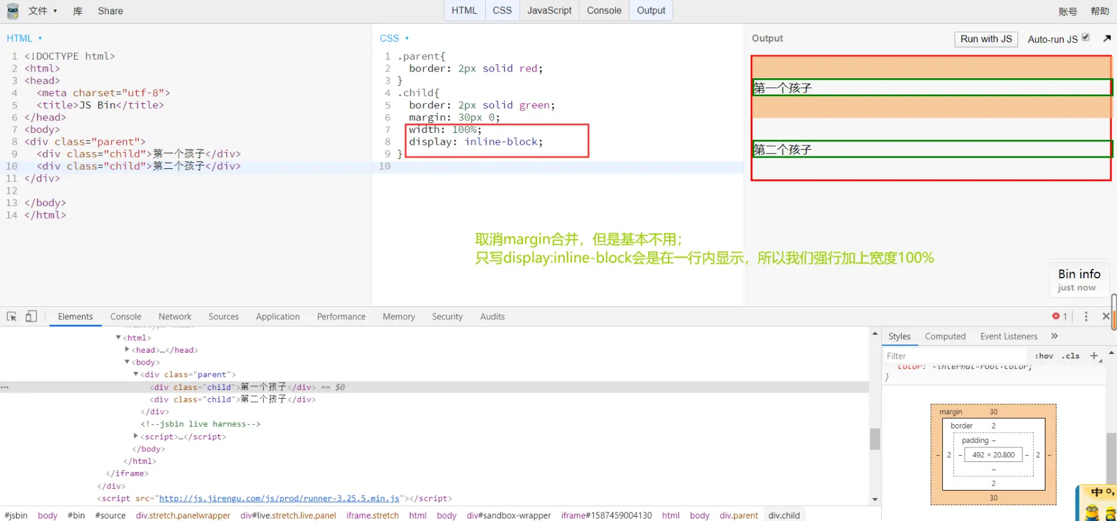
Task: Expand the <head> node in DOM tree
Action: pos(127,350)
